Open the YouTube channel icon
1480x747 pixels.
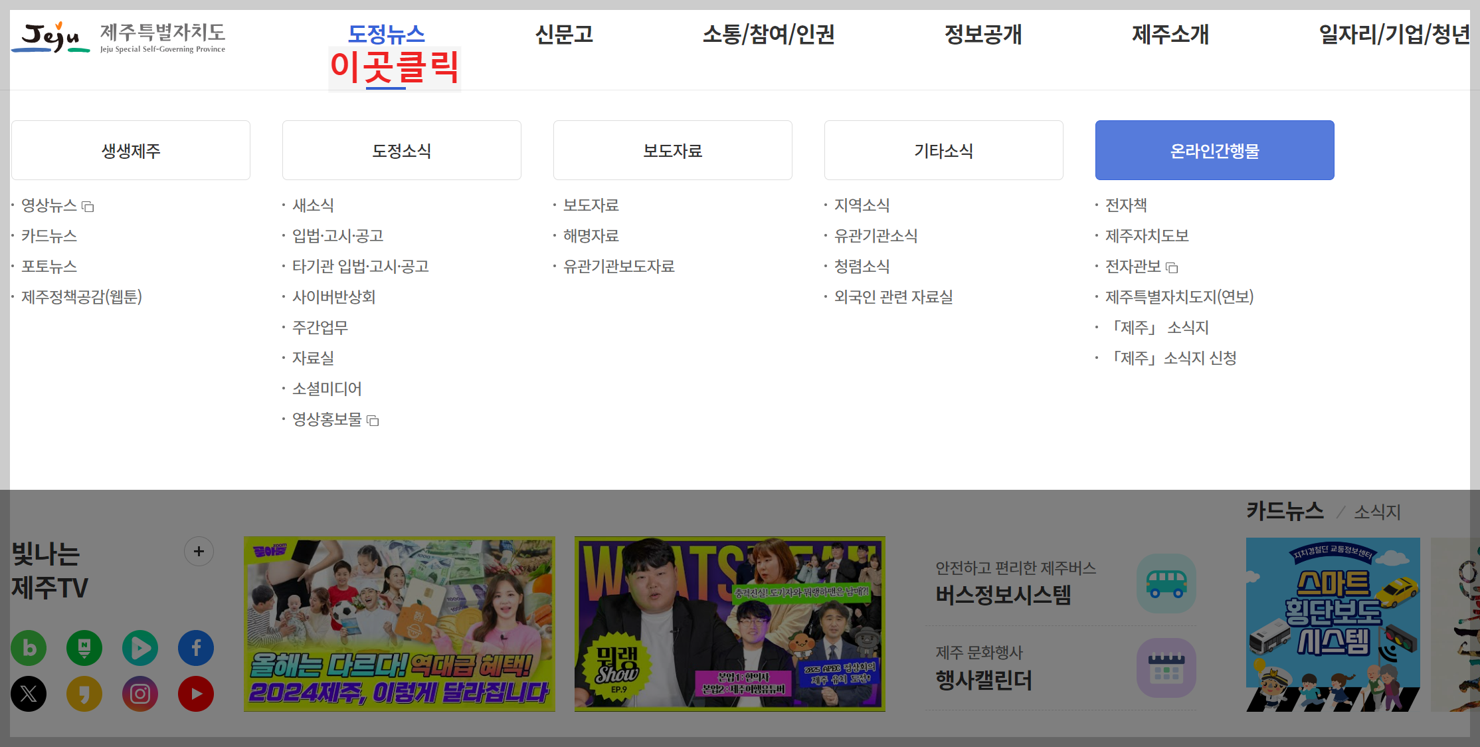pos(196,694)
